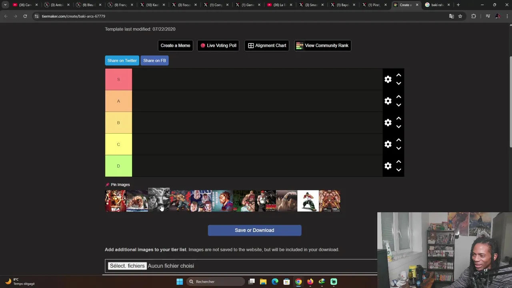The width and height of the screenshot is (512, 288).
Task: Move the D tier row up with its chevron
Action: pyautogui.click(x=398, y=162)
